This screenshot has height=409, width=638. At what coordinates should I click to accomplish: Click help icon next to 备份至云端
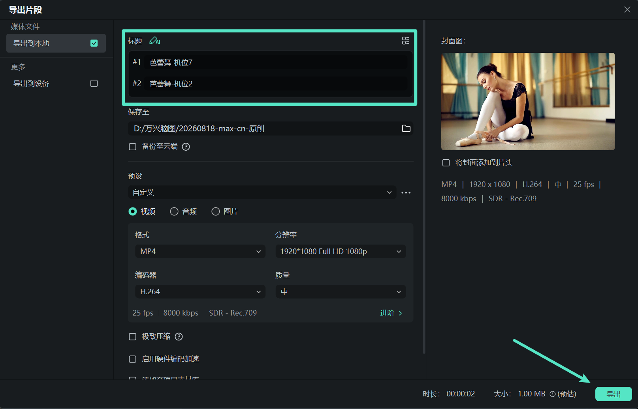(x=186, y=147)
